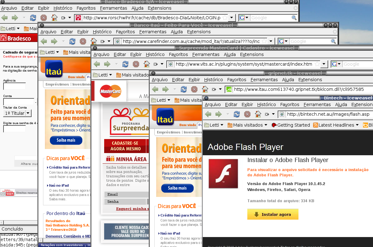Click Back arrow in MasterCard window

coord(97,64)
